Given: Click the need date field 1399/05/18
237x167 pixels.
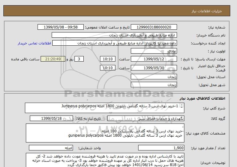Looking at the screenshot, I should tap(51, 118).
